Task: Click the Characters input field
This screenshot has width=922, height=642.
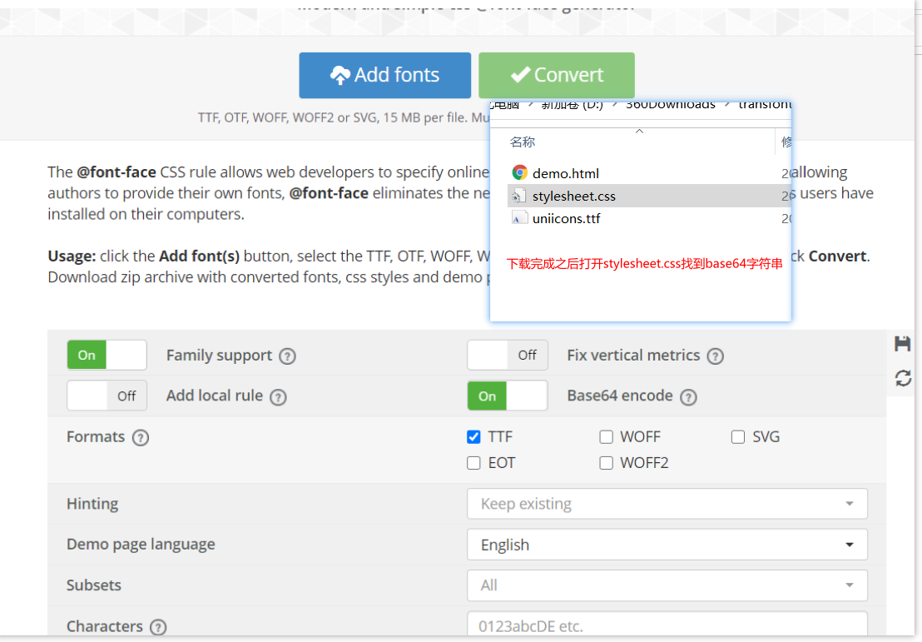Action: 667,625
